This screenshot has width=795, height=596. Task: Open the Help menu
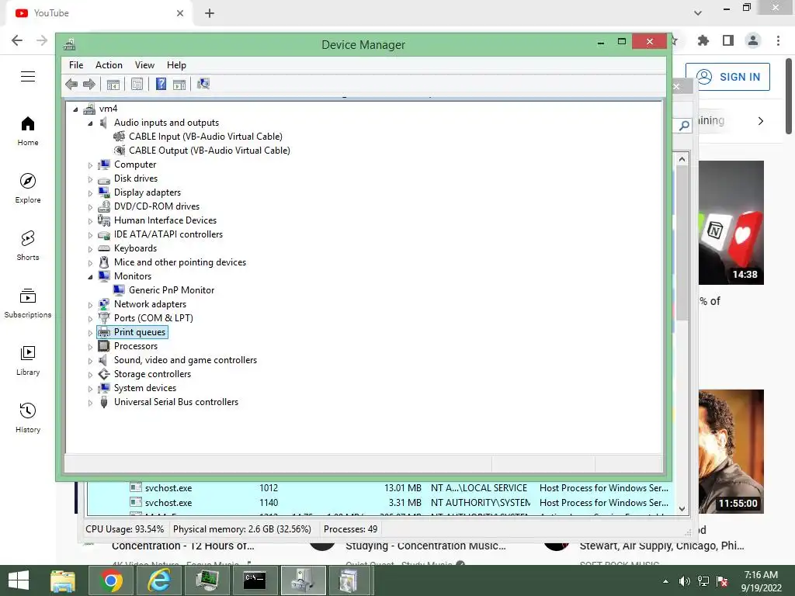[176, 65]
